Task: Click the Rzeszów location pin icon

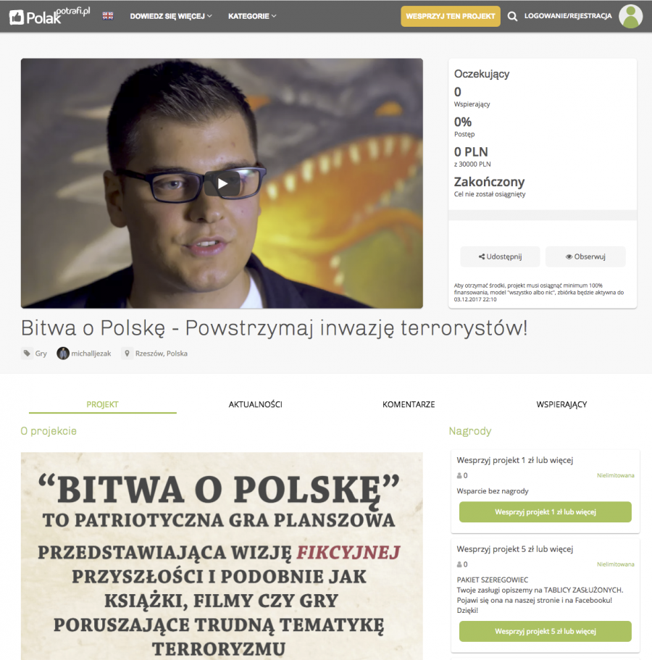Action: 127,353
